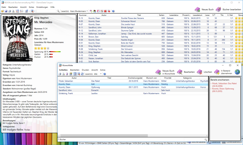Open the Drucken menu in Wunschliste
This screenshot has height=145, width=243.
pos(85,70)
